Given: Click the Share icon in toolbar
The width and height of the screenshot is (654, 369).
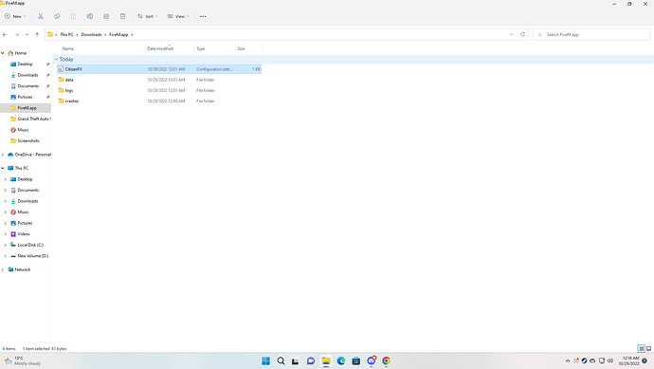Looking at the screenshot, I should tap(106, 16).
